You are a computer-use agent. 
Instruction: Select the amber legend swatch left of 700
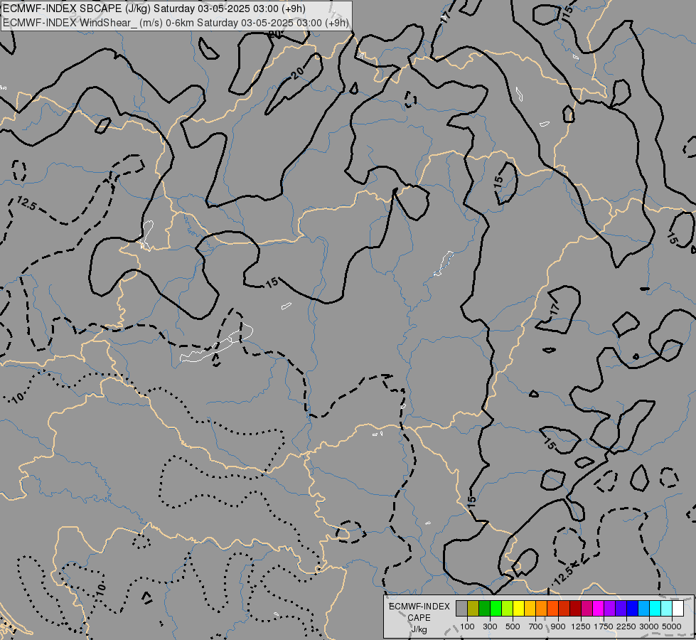click(x=530, y=608)
